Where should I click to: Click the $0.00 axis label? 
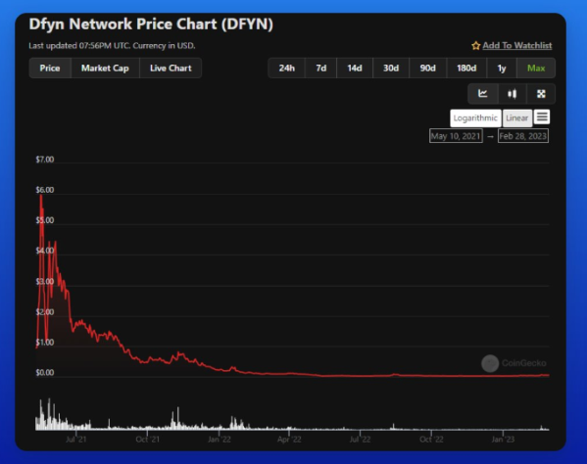pyautogui.click(x=45, y=372)
